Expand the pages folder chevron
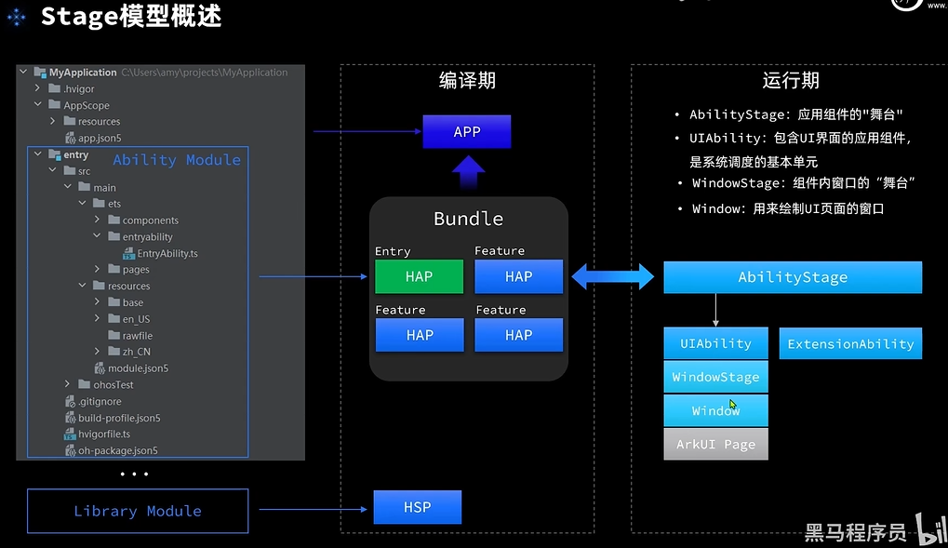The width and height of the screenshot is (948, 548). click(98, 269)
